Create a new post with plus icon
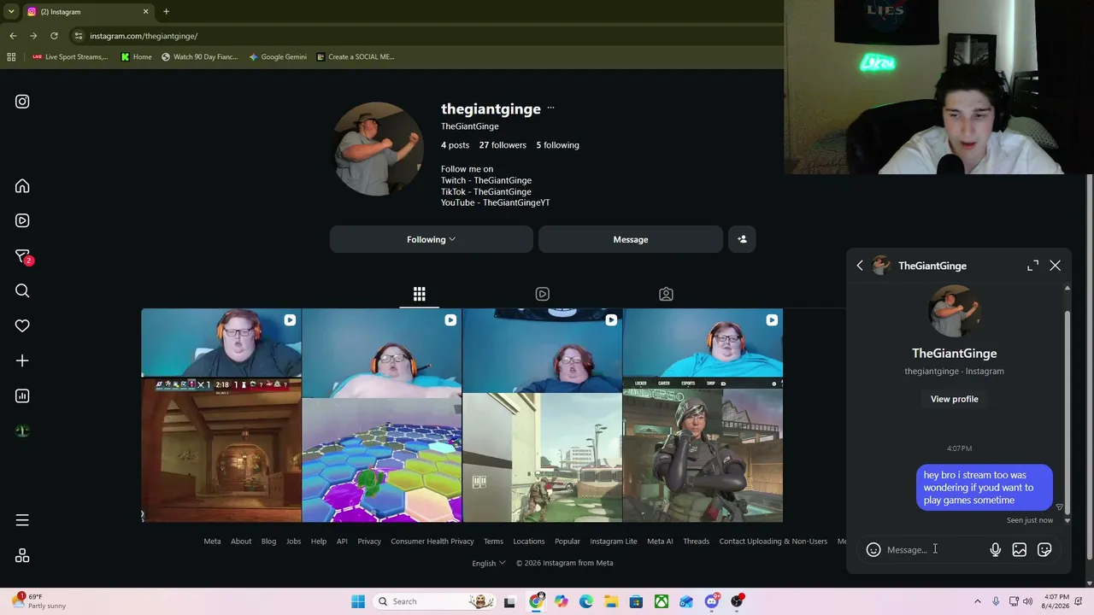The width and height of the screenshot is (1094, 615). pos(22,360)
